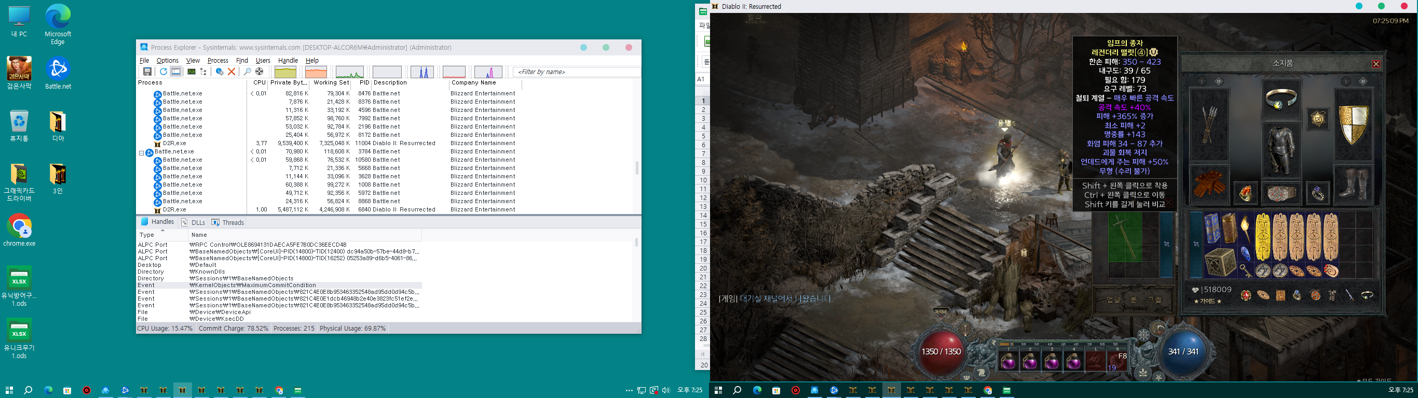This screenshot has height=398, width=1418.
Task: Open System Information via the green graph icon
Action: pyautogui.click(x=191, y=72)
